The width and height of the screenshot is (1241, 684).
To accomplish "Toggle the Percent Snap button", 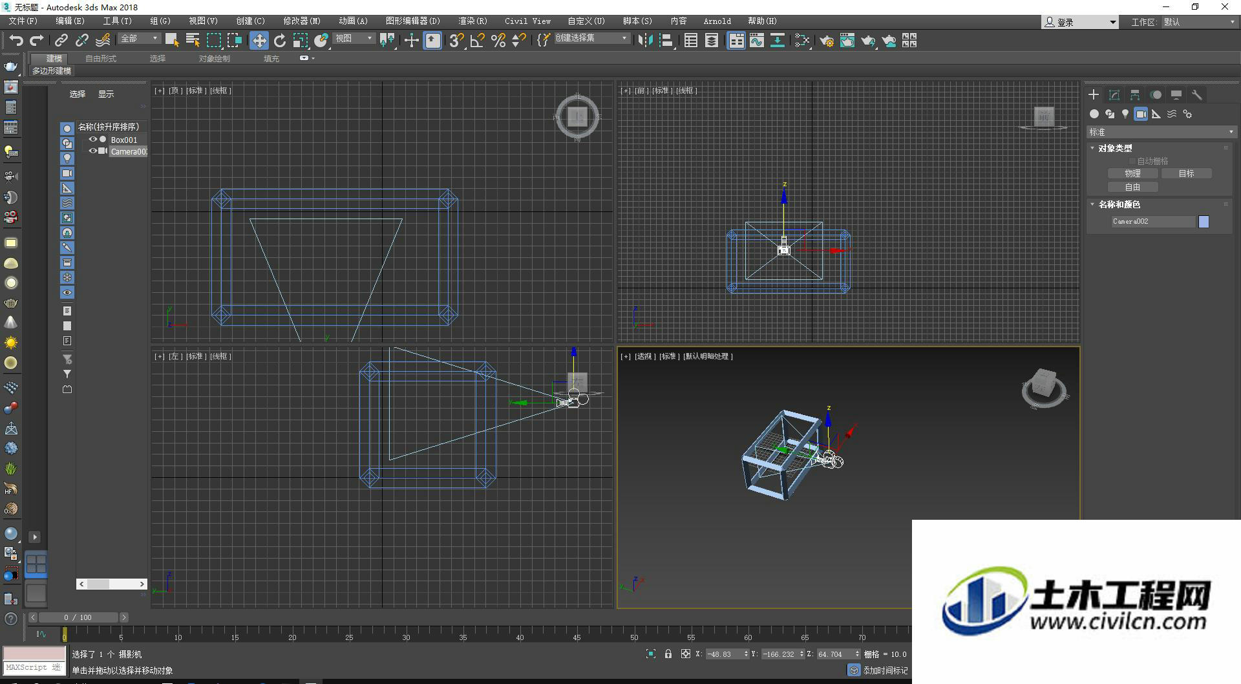I will (498, 40).
